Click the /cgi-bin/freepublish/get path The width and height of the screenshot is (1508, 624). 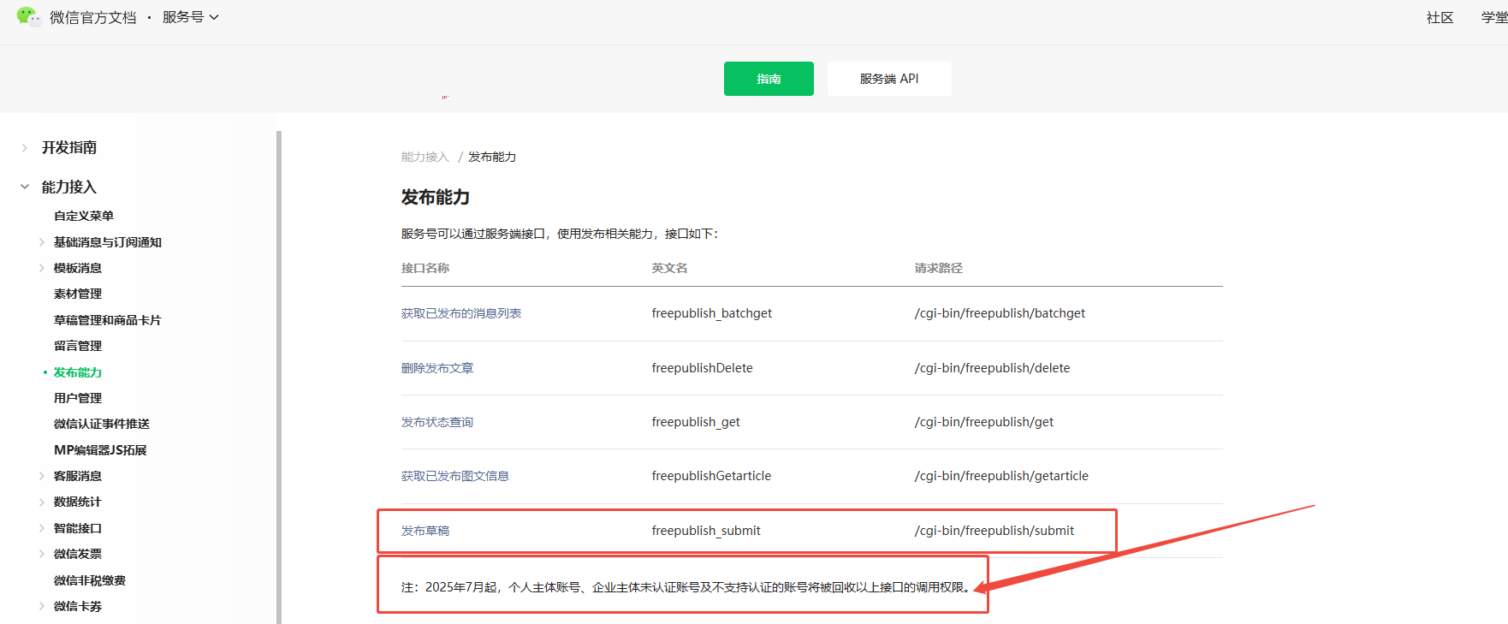tap(984, 422)
